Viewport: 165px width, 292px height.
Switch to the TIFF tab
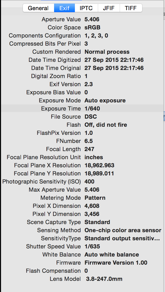[131, 8]
